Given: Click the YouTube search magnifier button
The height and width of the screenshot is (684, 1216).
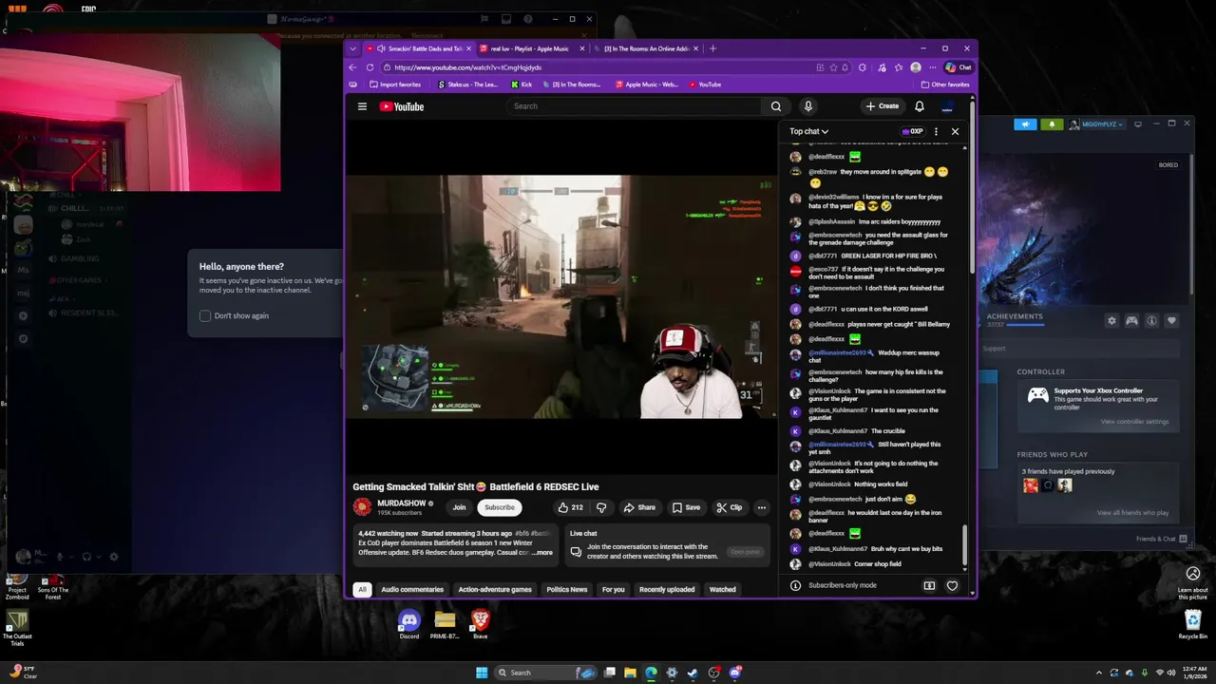Looking at the screenshot, I should point(776,106).
